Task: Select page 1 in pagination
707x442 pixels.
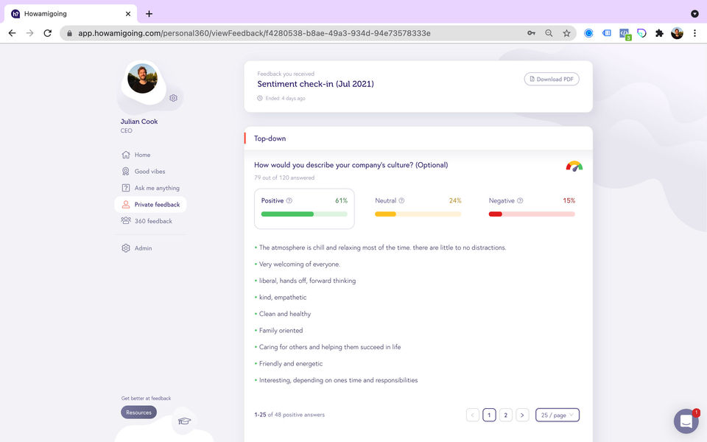Action: coord(489,415)
